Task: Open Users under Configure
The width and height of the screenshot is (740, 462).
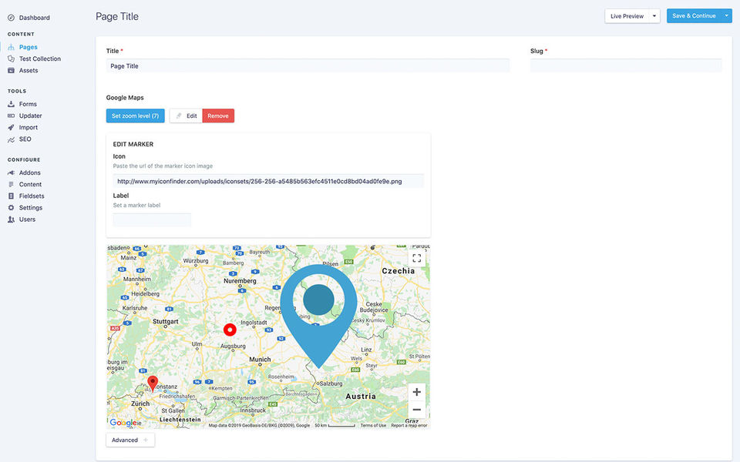Action: tap(28, 219)
